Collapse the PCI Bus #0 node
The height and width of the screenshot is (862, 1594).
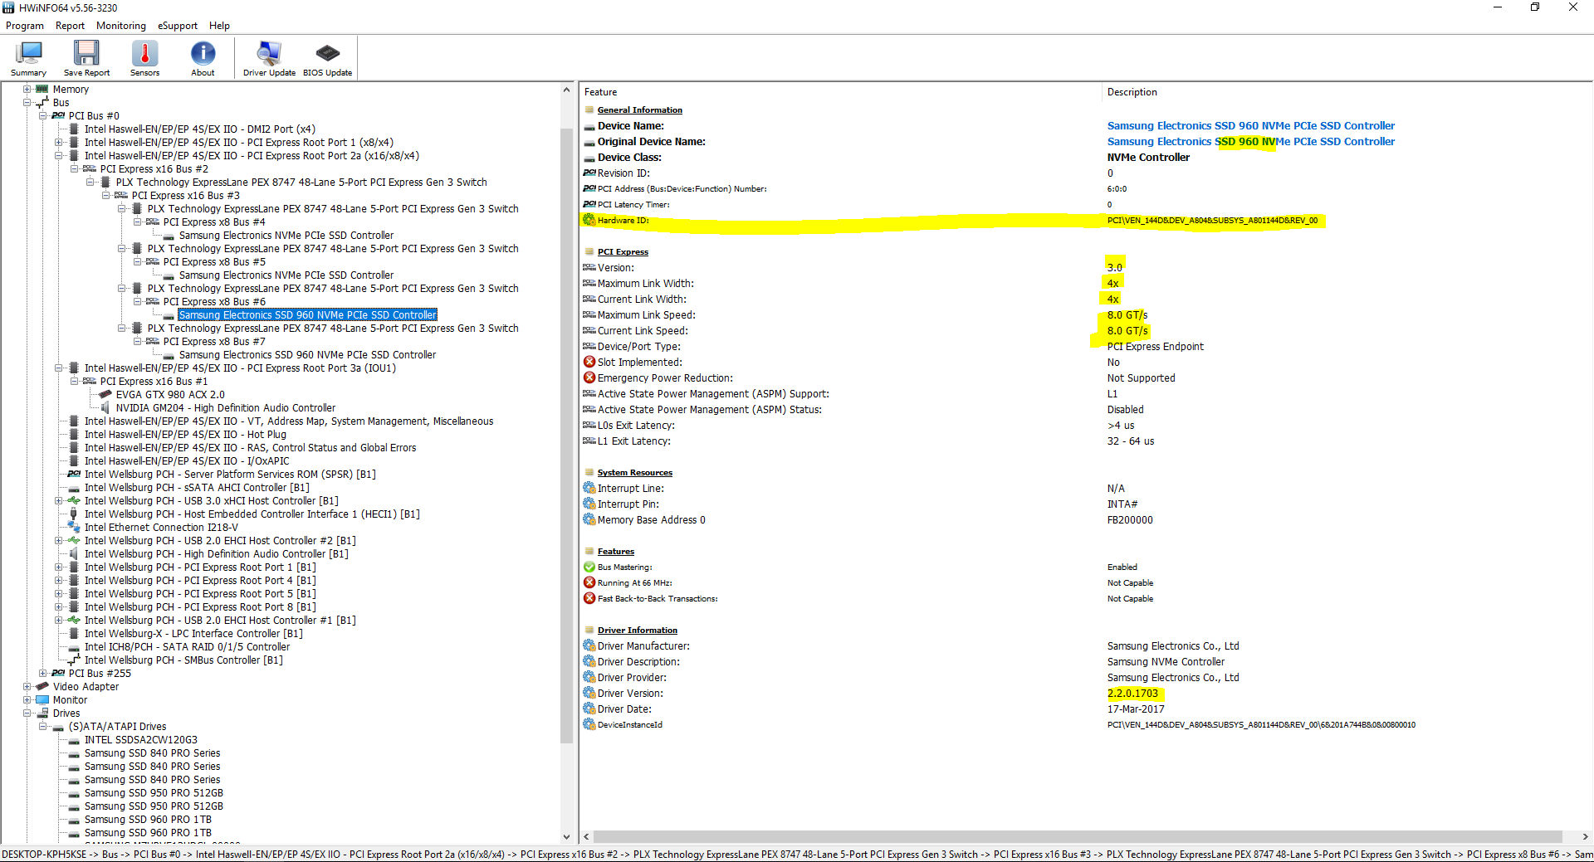click(43, 115)
